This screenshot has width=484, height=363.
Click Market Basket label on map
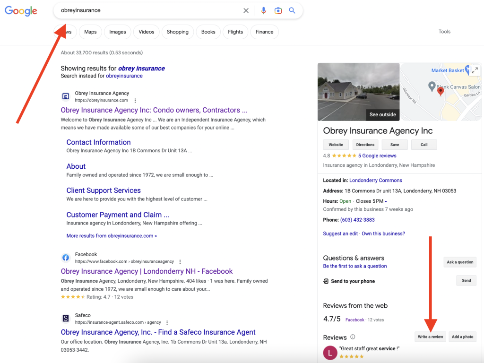448,70
